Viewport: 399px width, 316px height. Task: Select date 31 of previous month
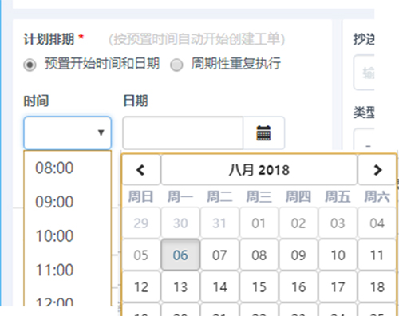pyautogui.click(x=219, y=223)
